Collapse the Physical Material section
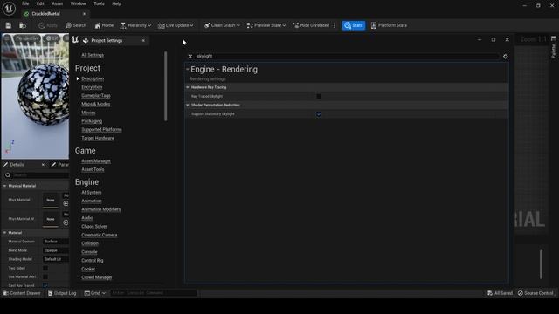The width and height of the screenshot is (559, 314). pos(4,186)
